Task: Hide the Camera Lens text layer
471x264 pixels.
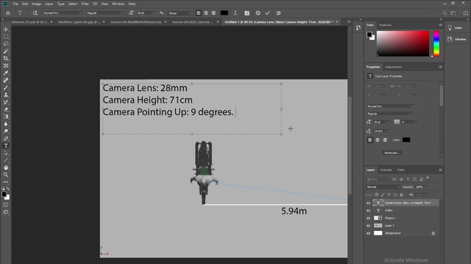Action: coord(368,203)
